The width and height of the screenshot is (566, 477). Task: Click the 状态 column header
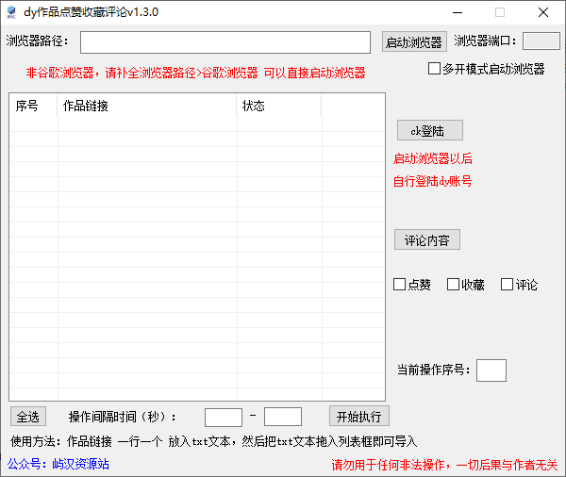(278, 106)
